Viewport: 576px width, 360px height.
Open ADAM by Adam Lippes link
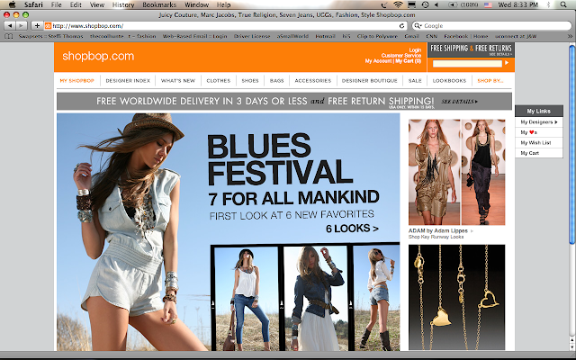click(438, 230)
